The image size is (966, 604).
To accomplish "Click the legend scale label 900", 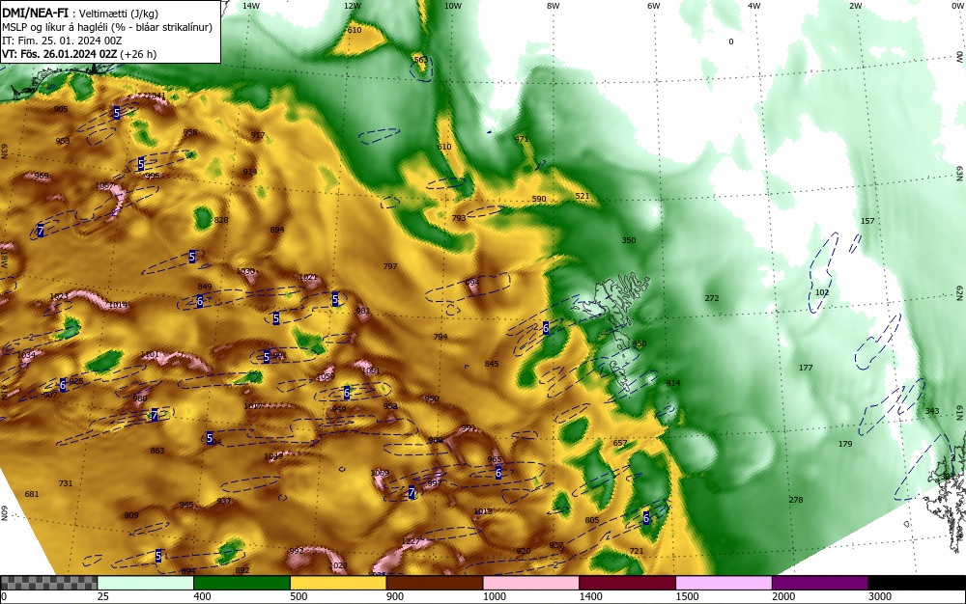I will [395, 596].
